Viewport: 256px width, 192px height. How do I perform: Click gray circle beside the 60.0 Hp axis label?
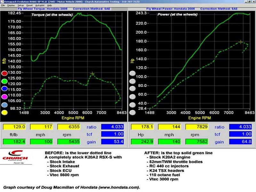tap(132, 97)
